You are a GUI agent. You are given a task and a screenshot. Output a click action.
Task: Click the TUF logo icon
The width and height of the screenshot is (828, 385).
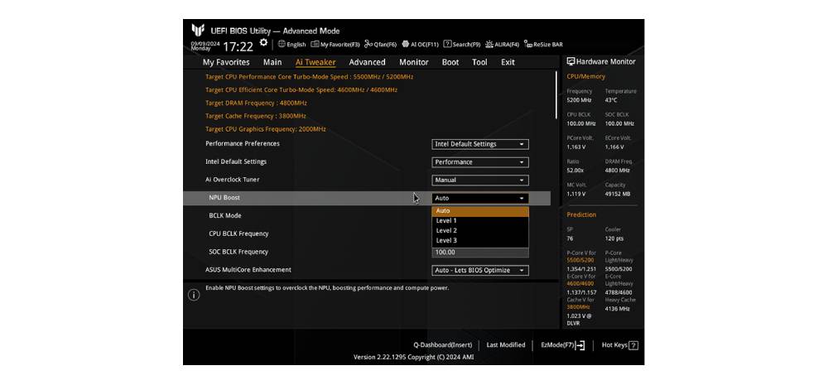point(198,30)
